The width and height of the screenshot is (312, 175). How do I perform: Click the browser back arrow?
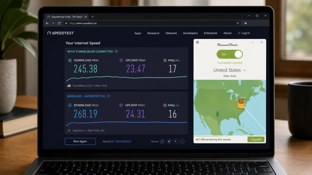[47, 23]
